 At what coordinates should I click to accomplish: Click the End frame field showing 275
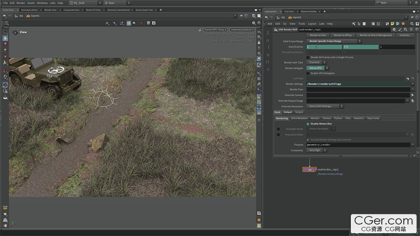coord(361,47)
